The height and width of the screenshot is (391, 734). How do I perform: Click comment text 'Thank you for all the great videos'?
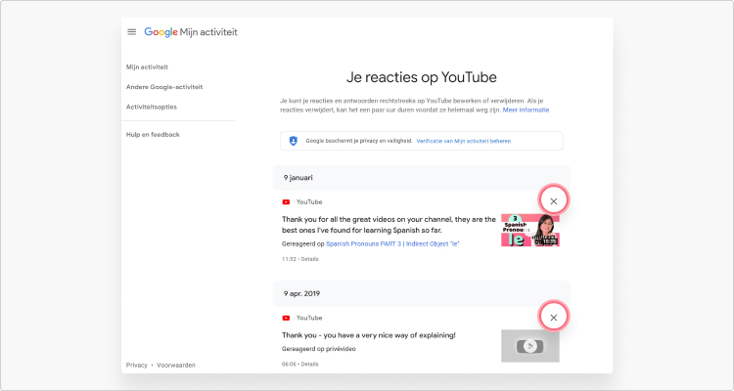point(389,225)
